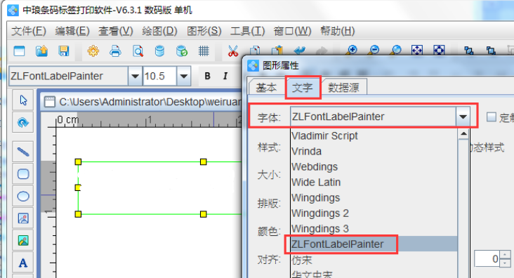514x278 pixels.
Task: Switch to the 文字 tab
Action: 302,87
